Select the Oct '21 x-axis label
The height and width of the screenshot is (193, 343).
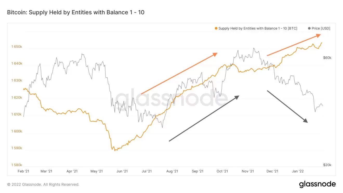(222, 171)
